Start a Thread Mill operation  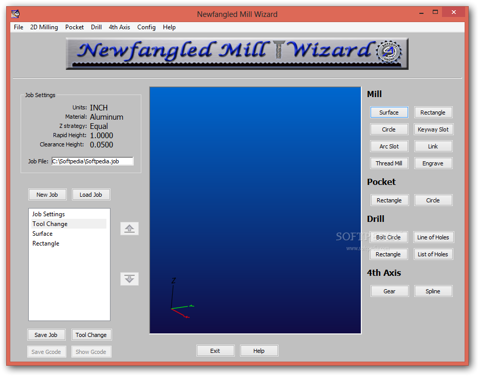[389, 163]
